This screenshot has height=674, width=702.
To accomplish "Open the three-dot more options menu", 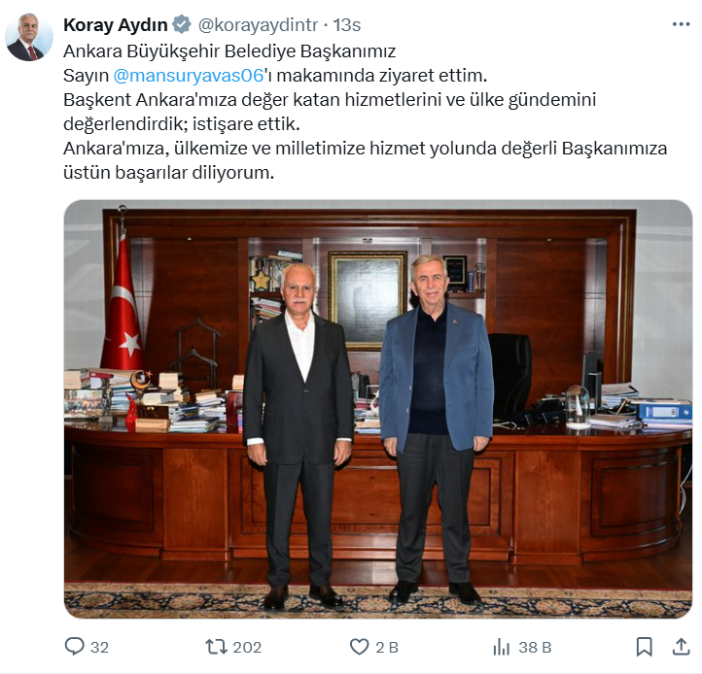I will coord(681,24).
